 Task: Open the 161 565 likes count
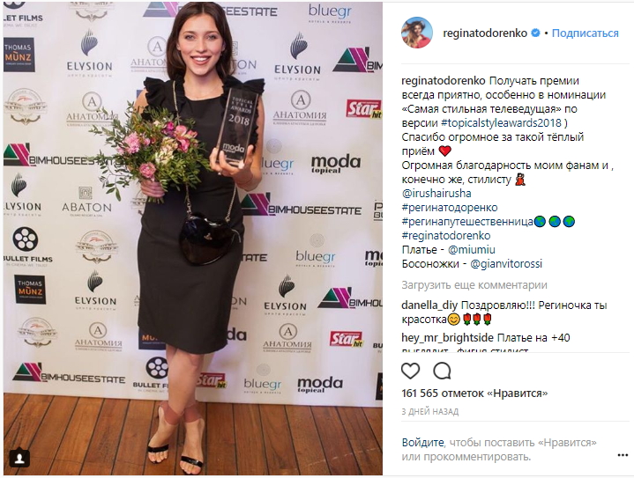[x=474, y=393]
